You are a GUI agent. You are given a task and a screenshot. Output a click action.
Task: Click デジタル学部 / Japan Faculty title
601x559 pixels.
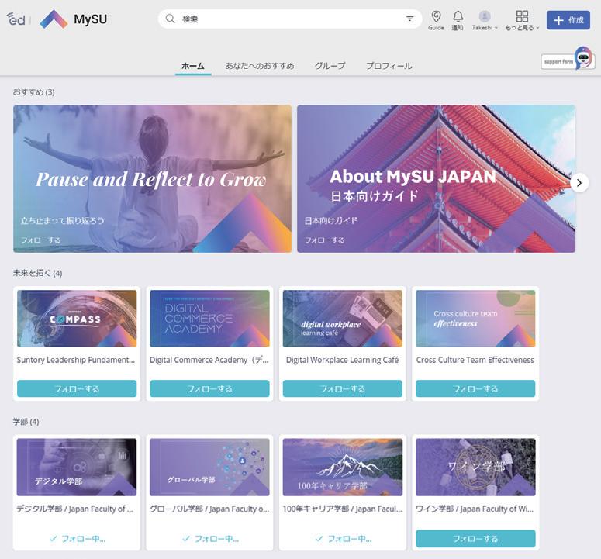[x=74, y=509]
